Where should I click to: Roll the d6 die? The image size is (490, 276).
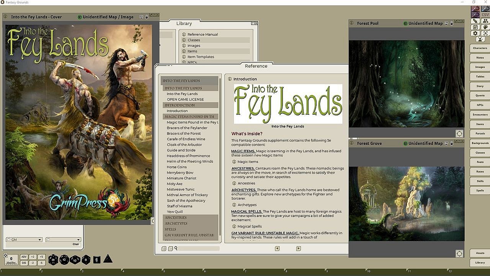coord(96,260)
